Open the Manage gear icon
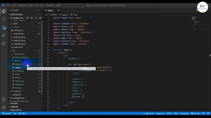The image size is (211, 118). (x=4, y=107)
